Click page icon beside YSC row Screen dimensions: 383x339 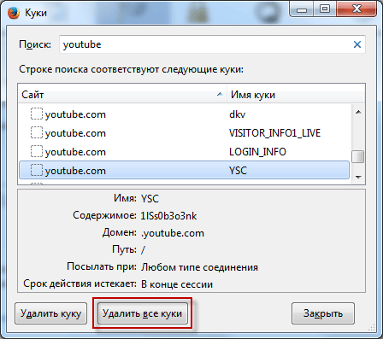[x=37, y=170]
